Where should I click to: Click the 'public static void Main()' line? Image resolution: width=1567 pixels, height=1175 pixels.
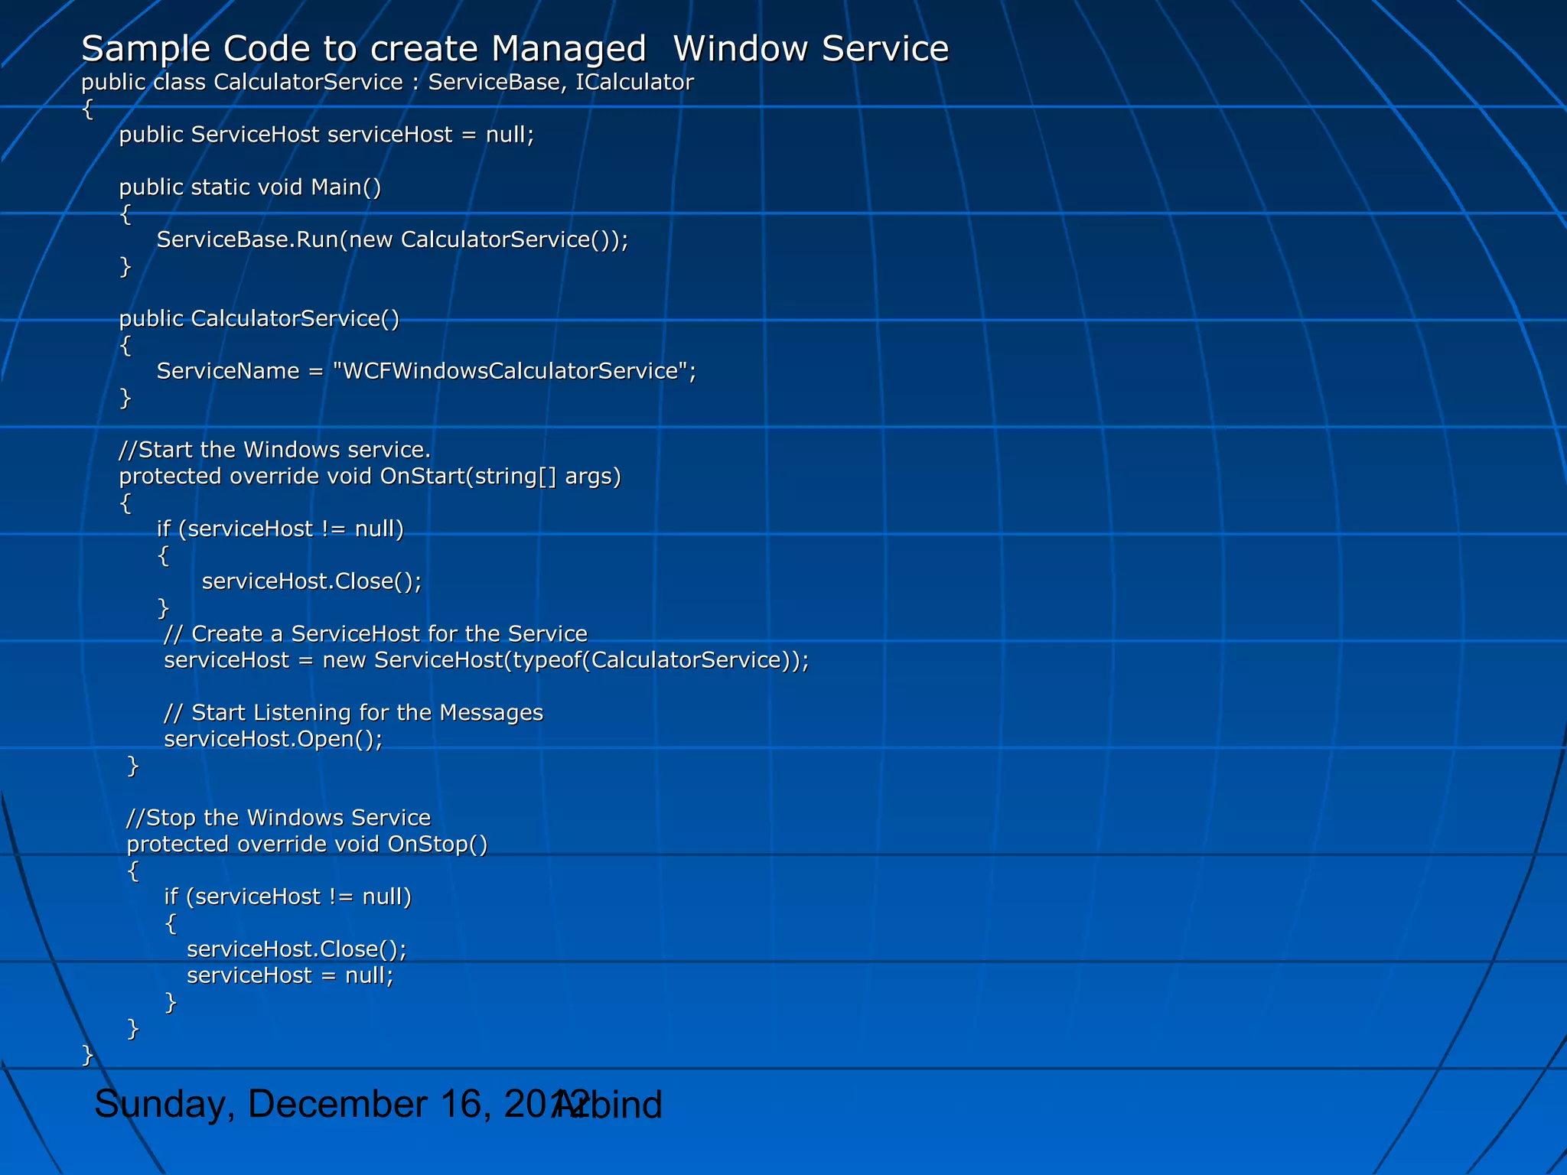249,187
